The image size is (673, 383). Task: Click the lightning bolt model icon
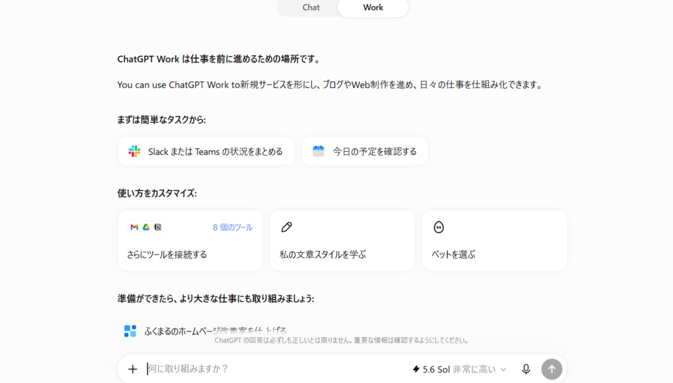coord(416,369)
